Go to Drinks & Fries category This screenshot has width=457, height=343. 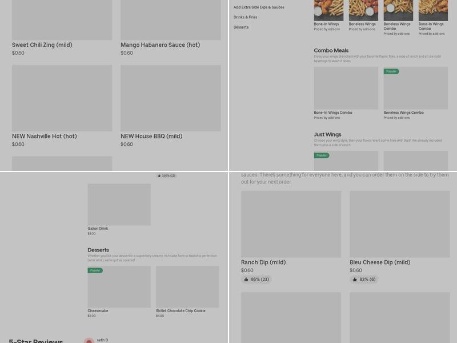[x=245, y=17]
